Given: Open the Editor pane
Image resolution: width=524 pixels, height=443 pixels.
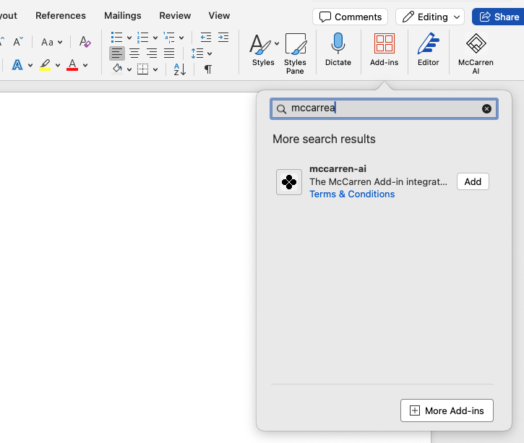Looking at the screenshot, I should point(429,49).
